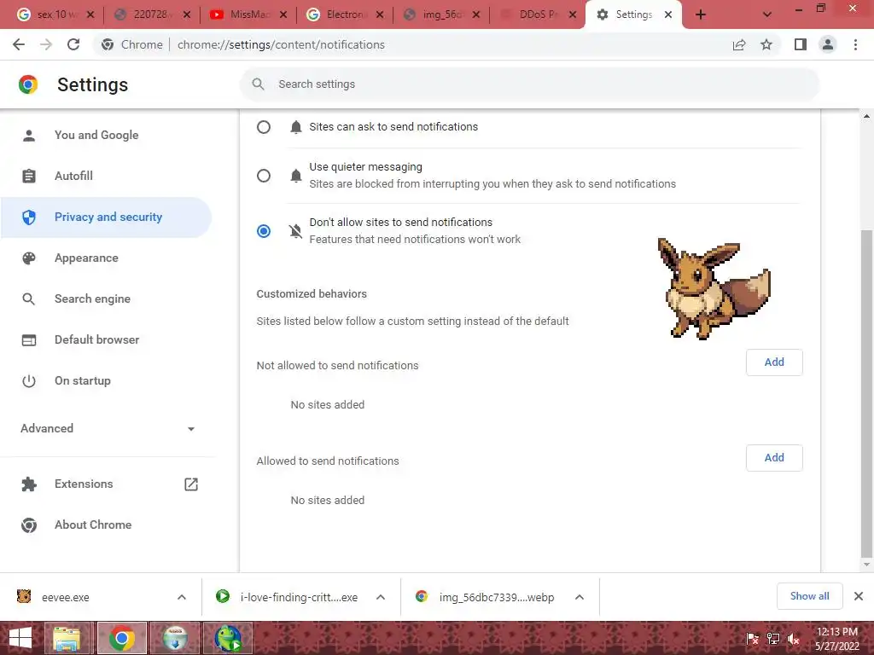Click the muted bell icon for Don't allow
The height and width of the screenshot is (655, 874).
(x=296, y=230)
